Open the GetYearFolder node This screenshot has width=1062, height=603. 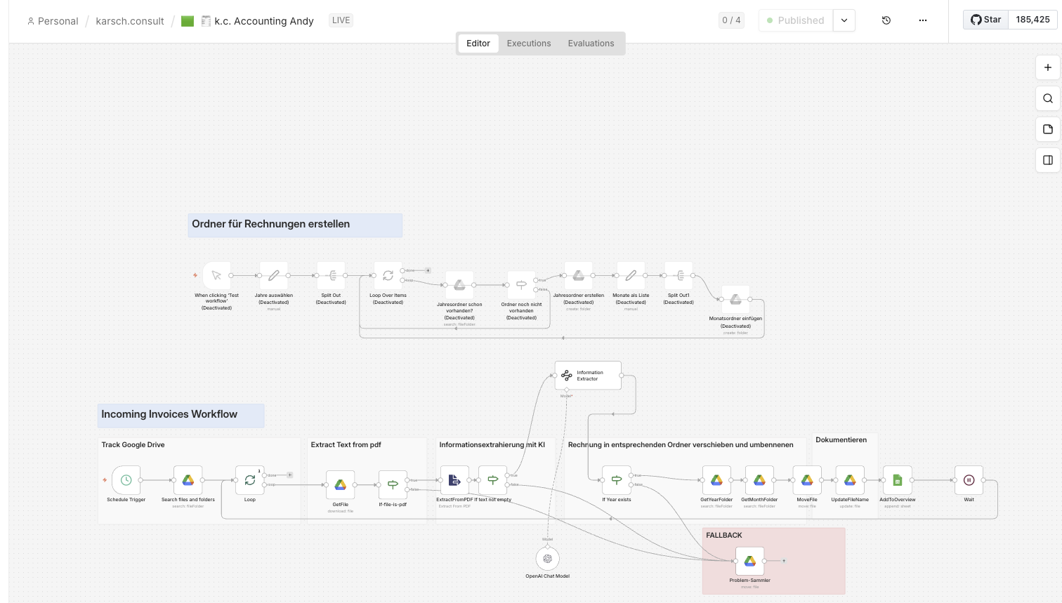tap(716, 480)
